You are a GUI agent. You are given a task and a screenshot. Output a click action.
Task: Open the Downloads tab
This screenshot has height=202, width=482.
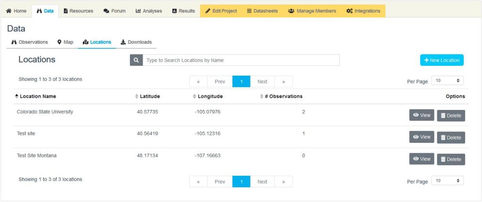tap(136, 42)
